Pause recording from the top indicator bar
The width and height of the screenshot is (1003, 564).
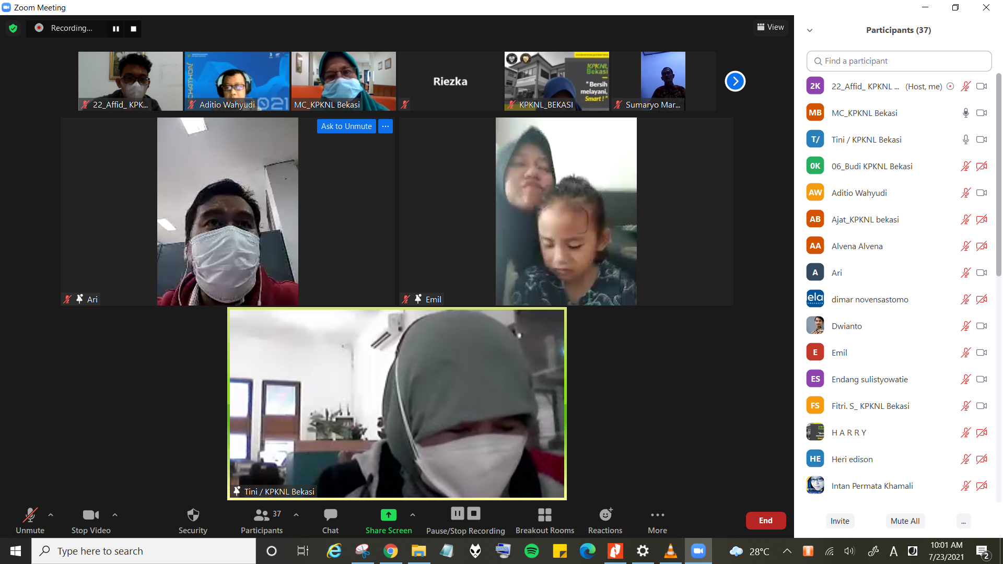pyautogui.click(x=116, y=29)
